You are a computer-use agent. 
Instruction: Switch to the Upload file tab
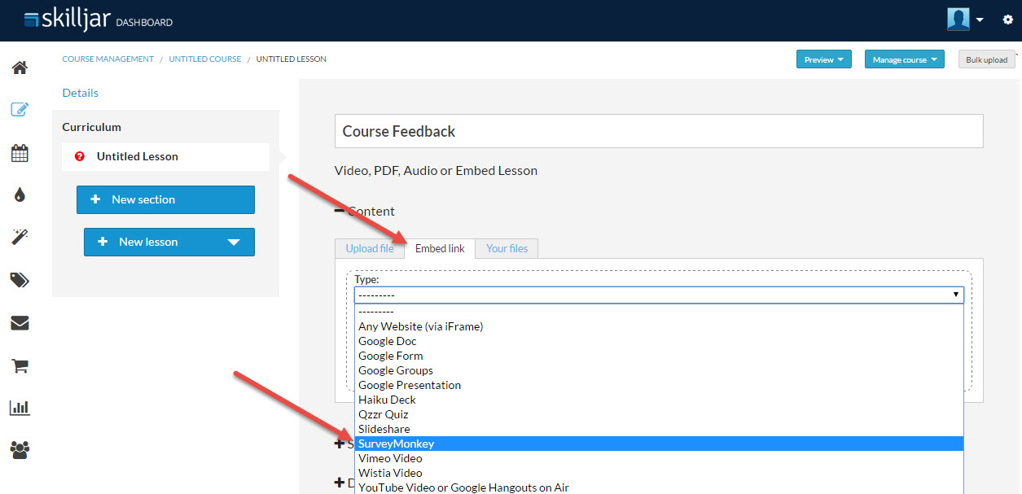[370, 248]
